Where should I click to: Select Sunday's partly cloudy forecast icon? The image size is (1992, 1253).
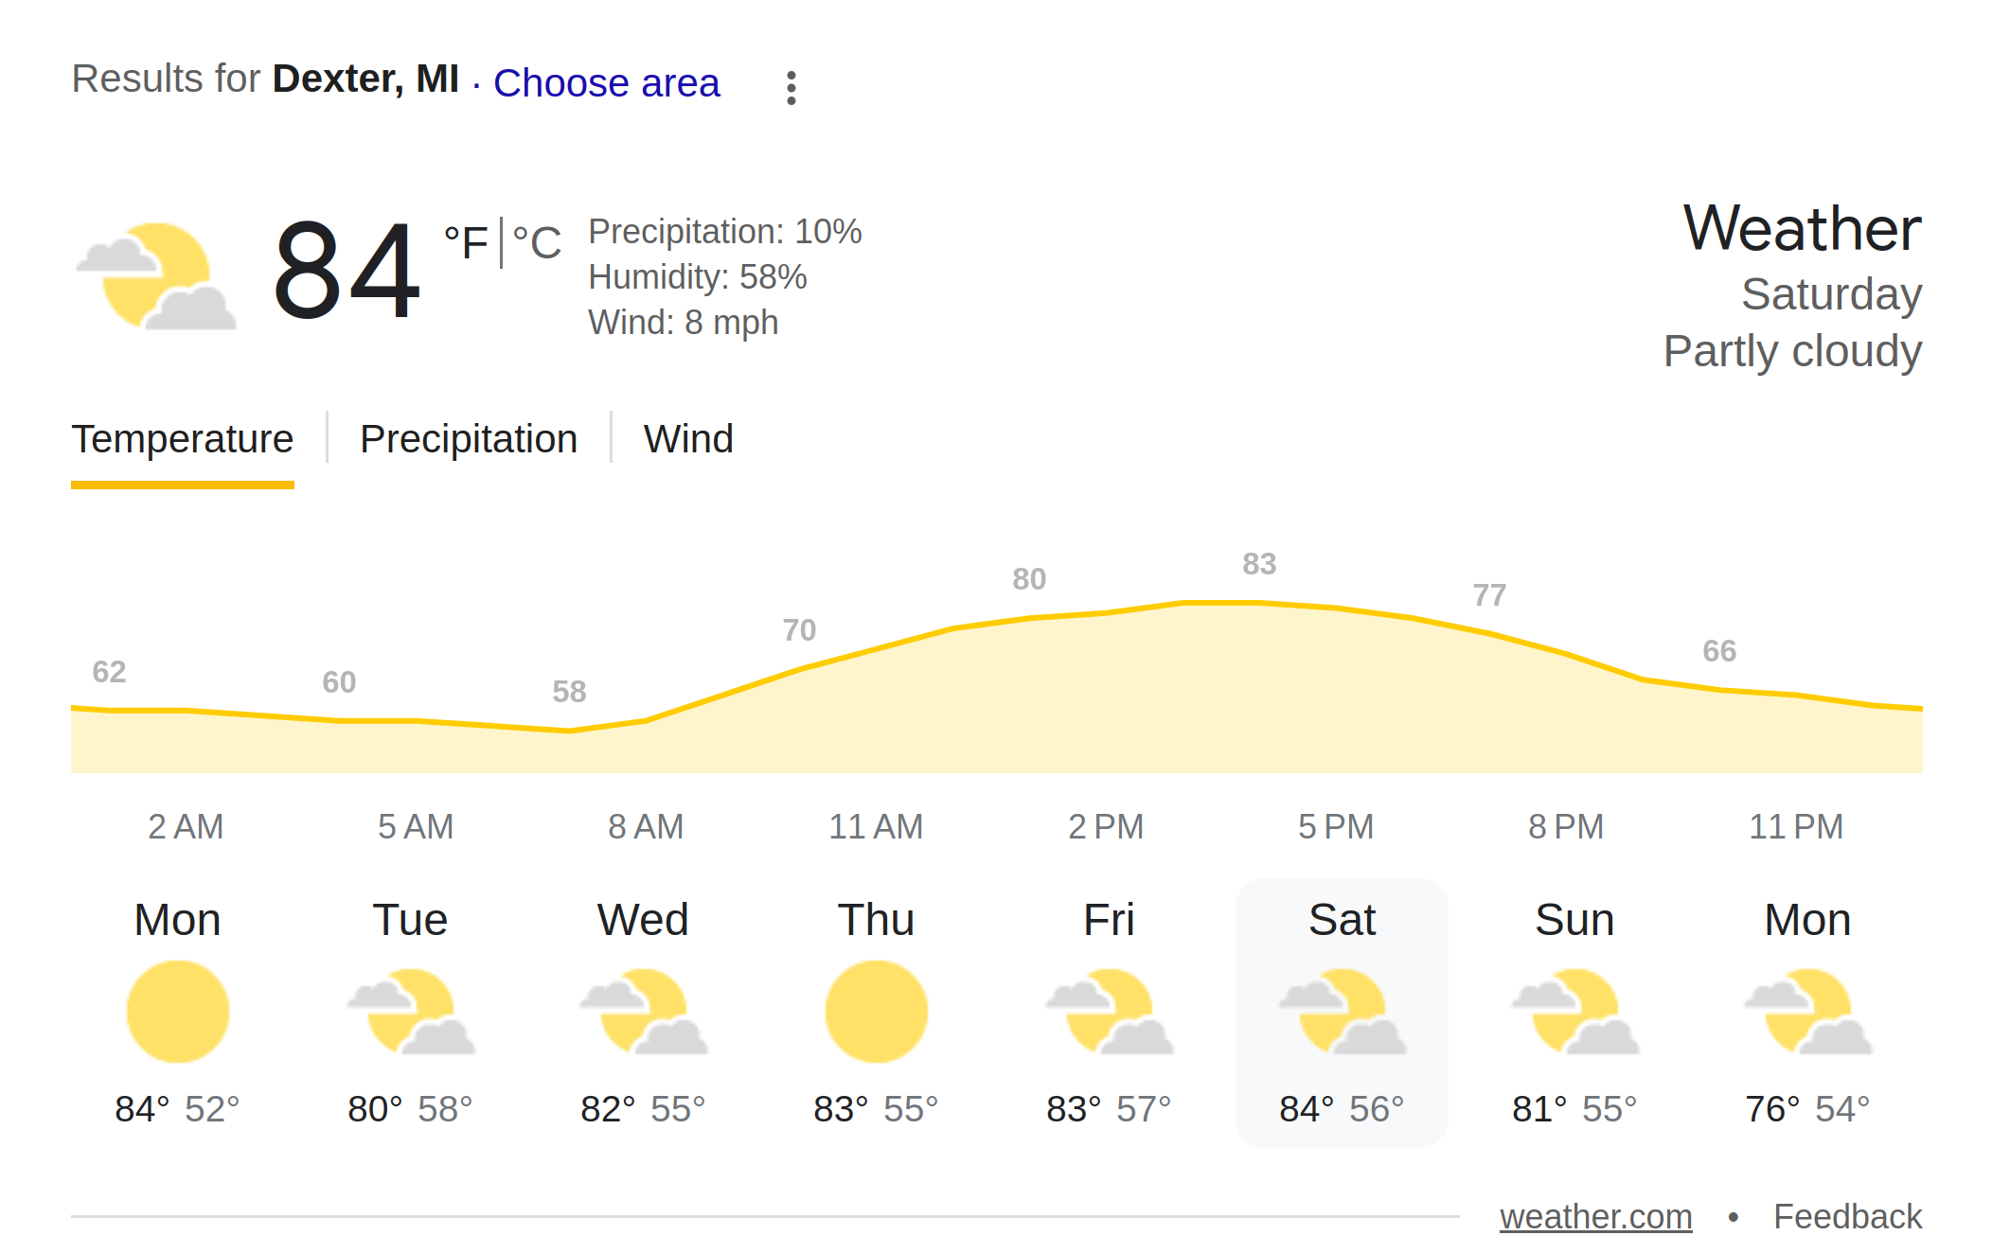pos(1574,1012)
